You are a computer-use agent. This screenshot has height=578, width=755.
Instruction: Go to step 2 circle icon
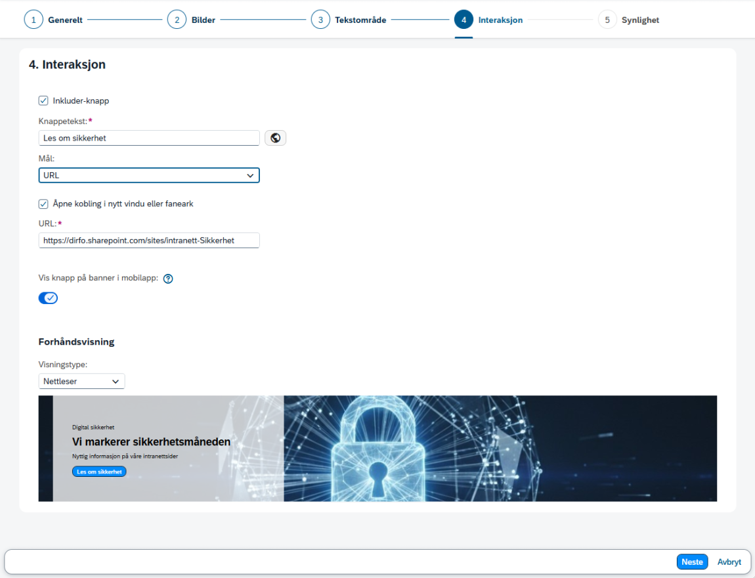(177, 20)
